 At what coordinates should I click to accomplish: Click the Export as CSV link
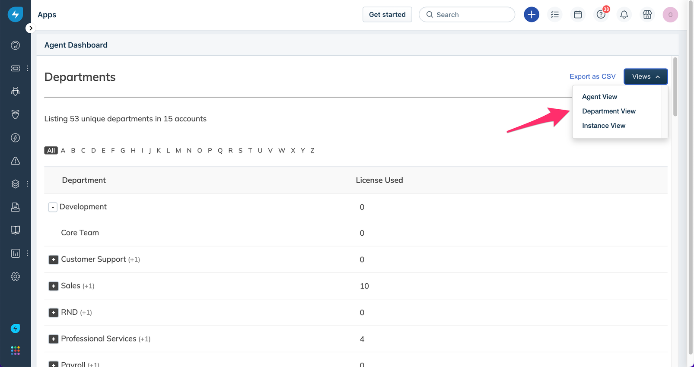click(592, 76)
